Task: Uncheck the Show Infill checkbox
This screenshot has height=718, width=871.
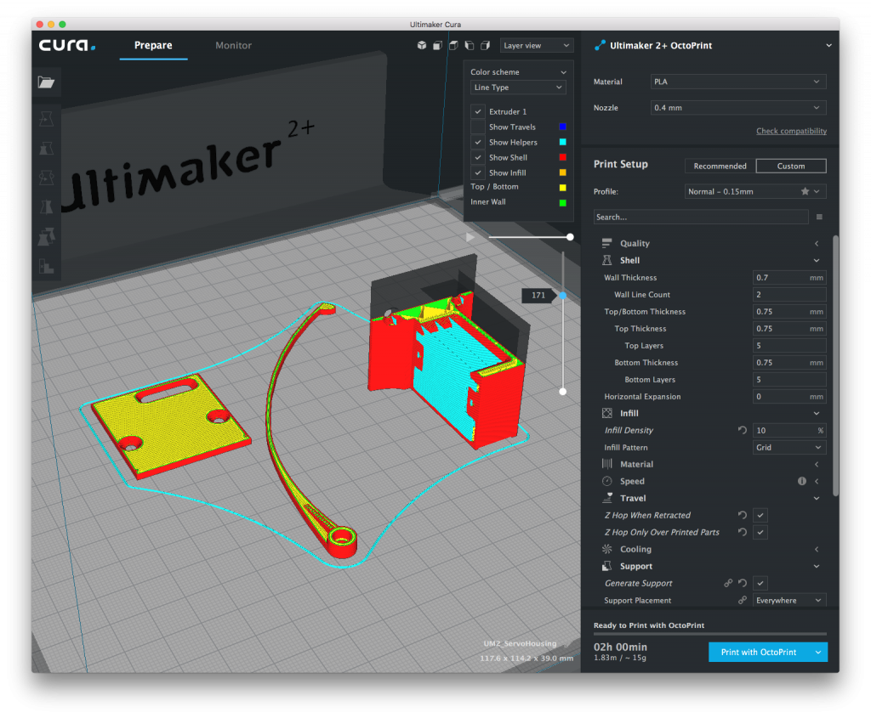Action: coord(478,173)
